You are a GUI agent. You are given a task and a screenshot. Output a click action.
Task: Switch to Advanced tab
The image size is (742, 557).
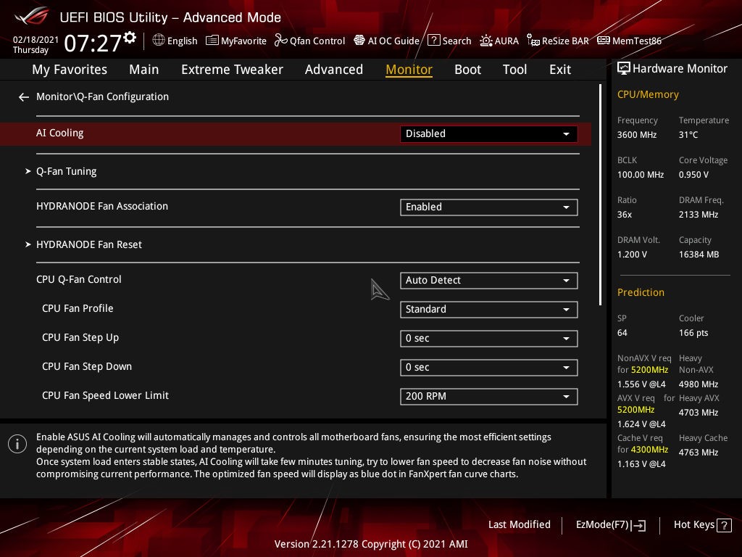coord(333,70)
